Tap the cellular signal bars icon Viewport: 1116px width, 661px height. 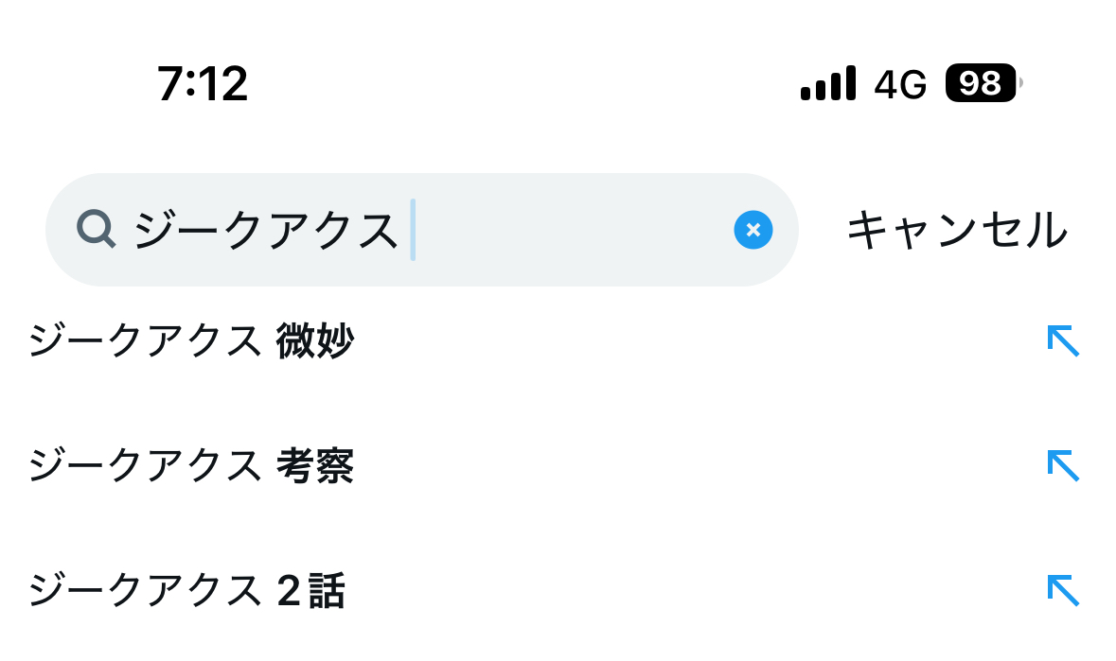point(827,83)
